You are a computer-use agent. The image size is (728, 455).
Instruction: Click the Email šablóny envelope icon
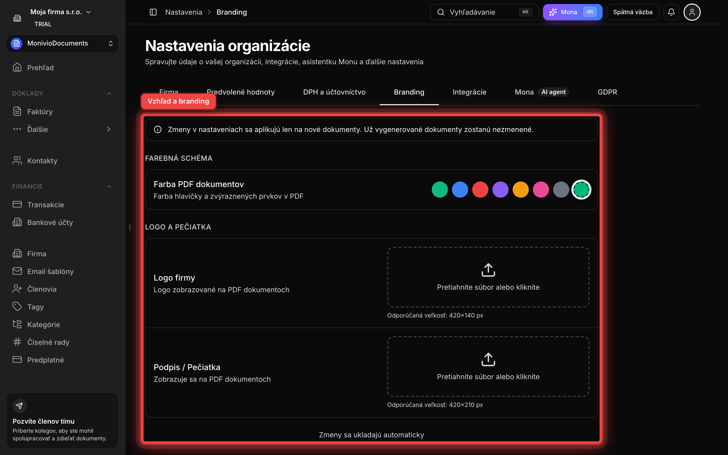point(17,271)
